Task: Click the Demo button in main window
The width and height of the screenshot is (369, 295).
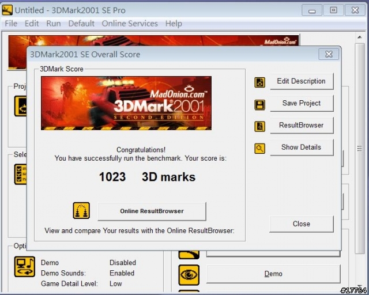Action: (273, 274)
